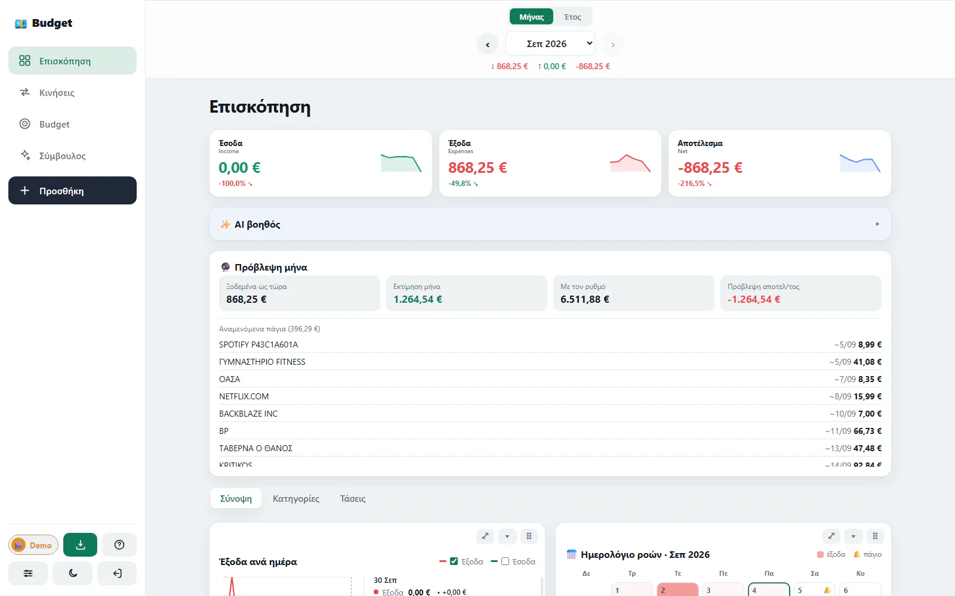Click ΓΥΜΝΑΣΤΗΡΙΟ FITNESS row

coord(550,362)
